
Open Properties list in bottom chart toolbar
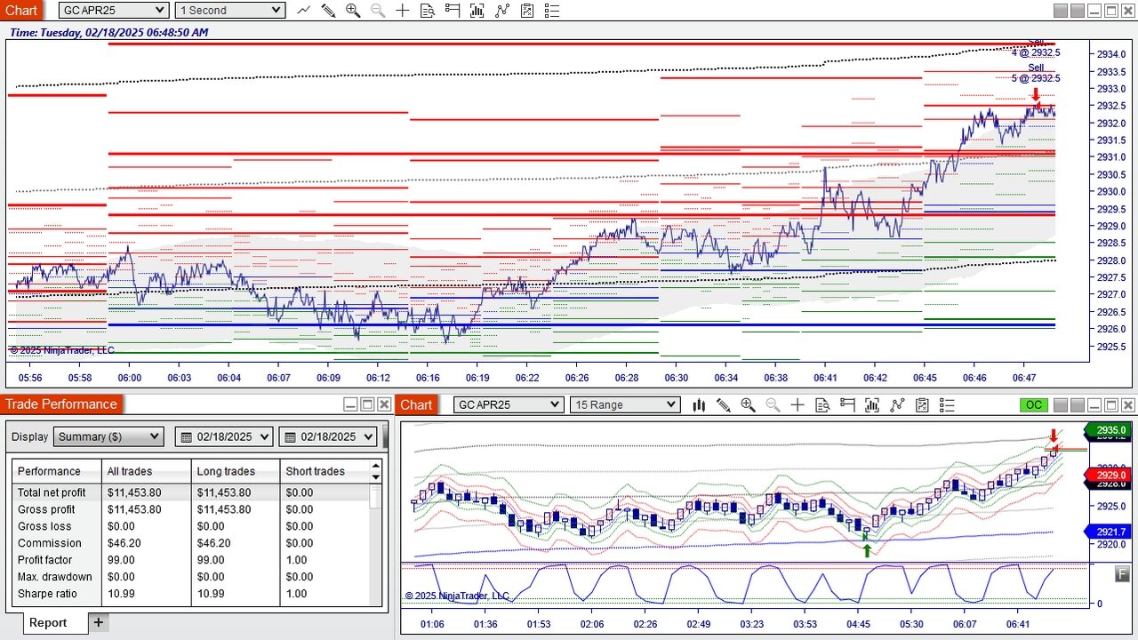(x=947, y=405)
